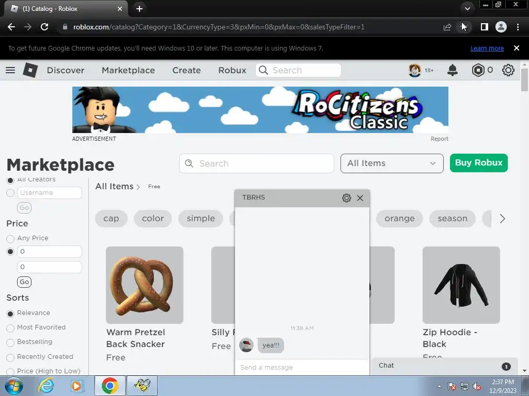
Task: Open Windows Media Player from taskbar
Action: tap(77, 386)
